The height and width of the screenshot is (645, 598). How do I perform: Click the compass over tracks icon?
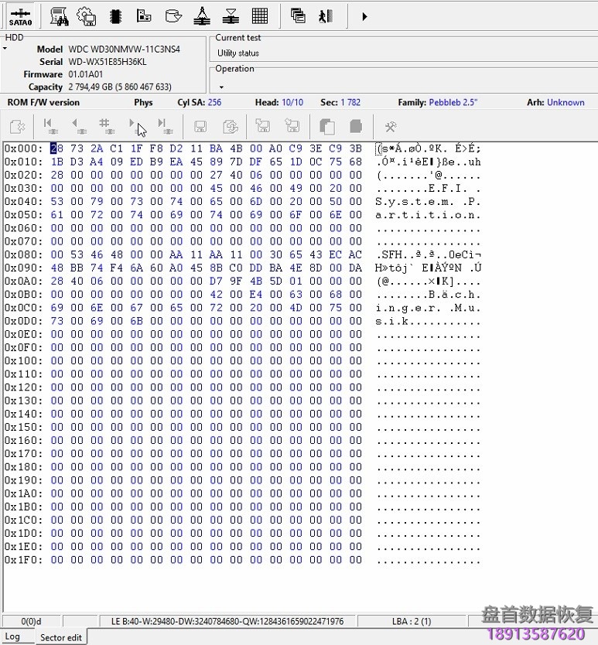click(202, 16)
